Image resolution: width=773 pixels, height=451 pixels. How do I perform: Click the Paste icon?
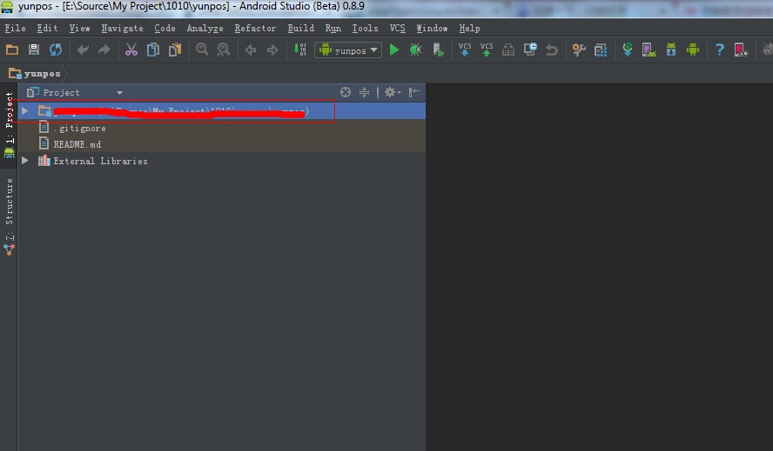pos(175,50)
